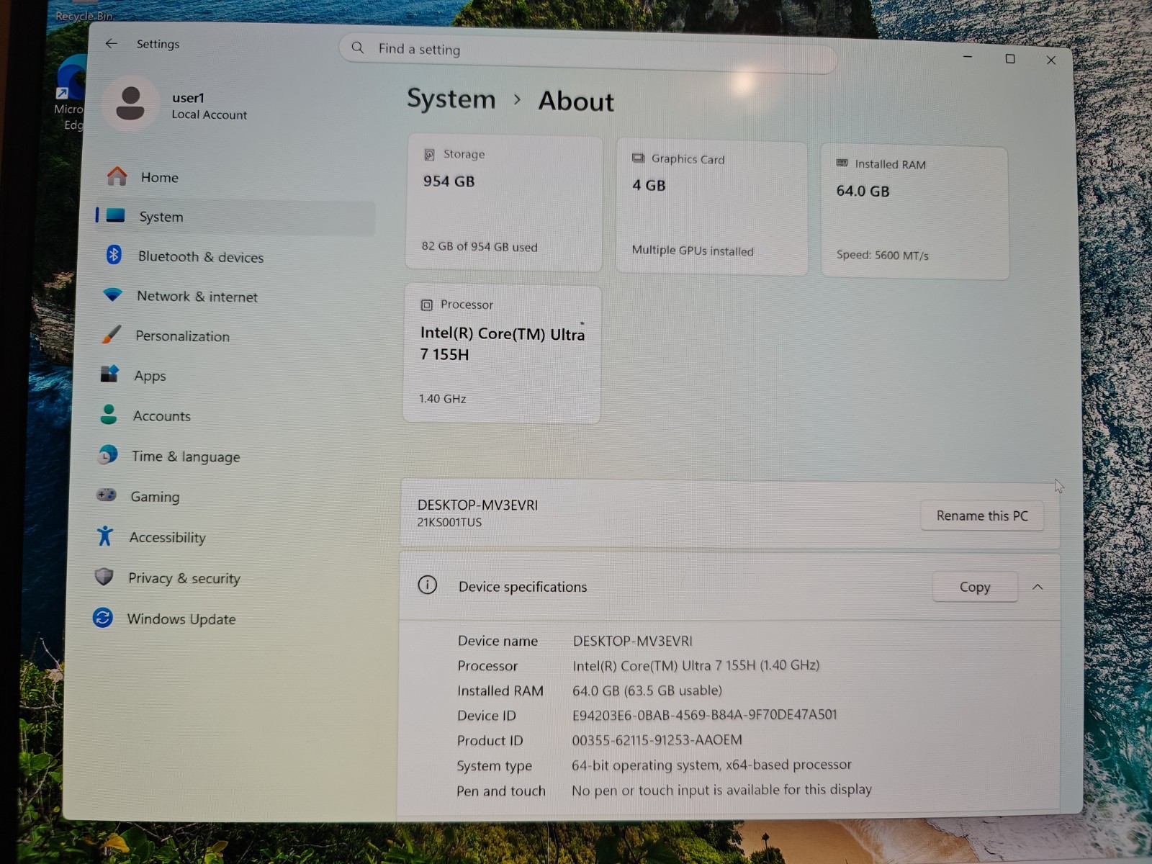Screen dimensions: 1152x864
Task: Open the Home settings page
Action: coord(235,176)
